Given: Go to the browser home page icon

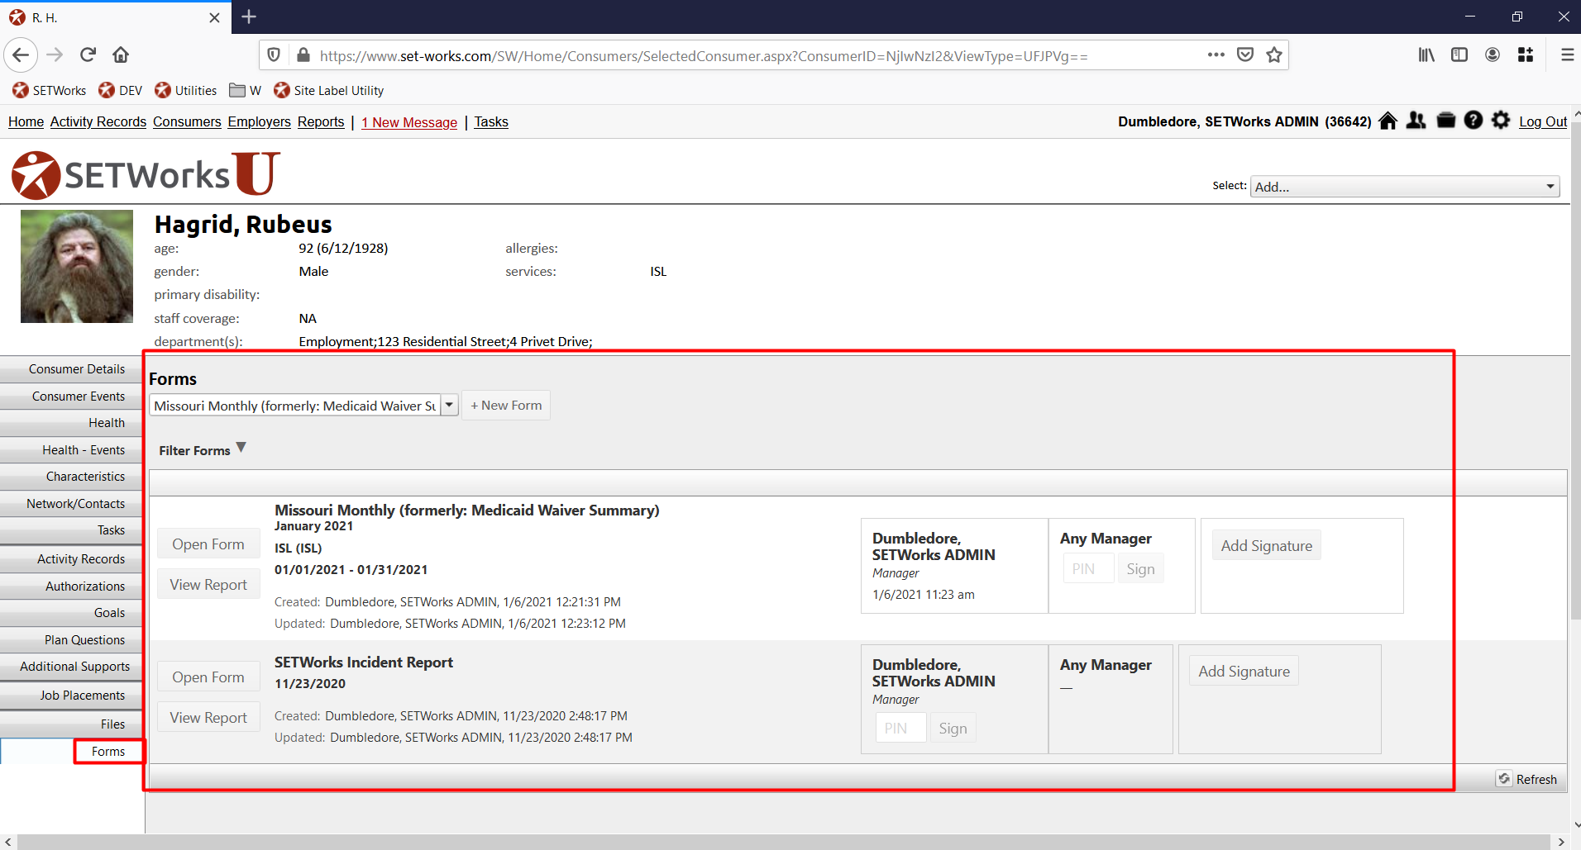Looking at the screenshot, I should click(121, 55).
